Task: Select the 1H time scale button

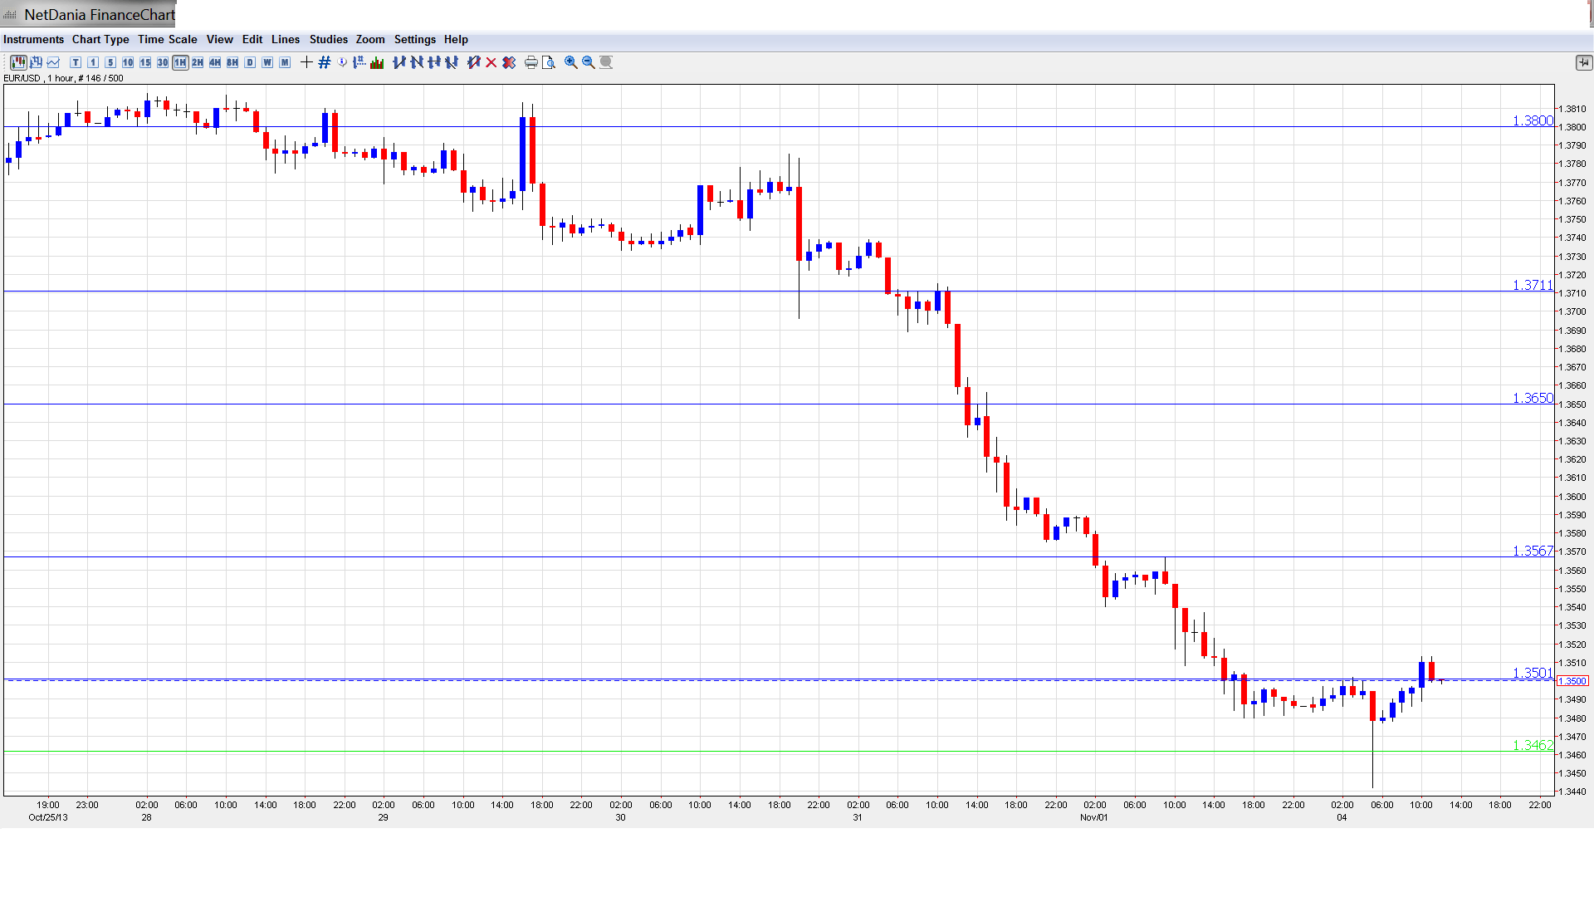Action: pyautogui.click(x=180, y=62)
